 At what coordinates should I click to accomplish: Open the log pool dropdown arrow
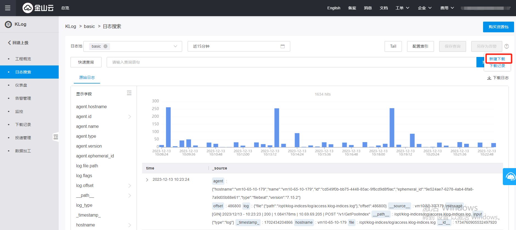tap(175, 46)
